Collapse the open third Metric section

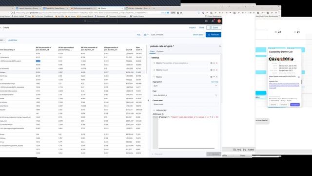click(154, 77)
